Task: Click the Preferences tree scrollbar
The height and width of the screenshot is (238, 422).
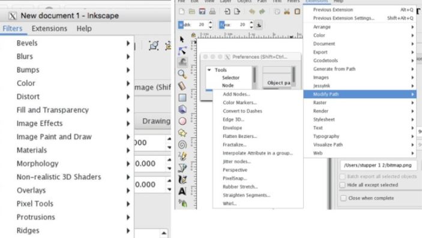Action: click(255, 75)
